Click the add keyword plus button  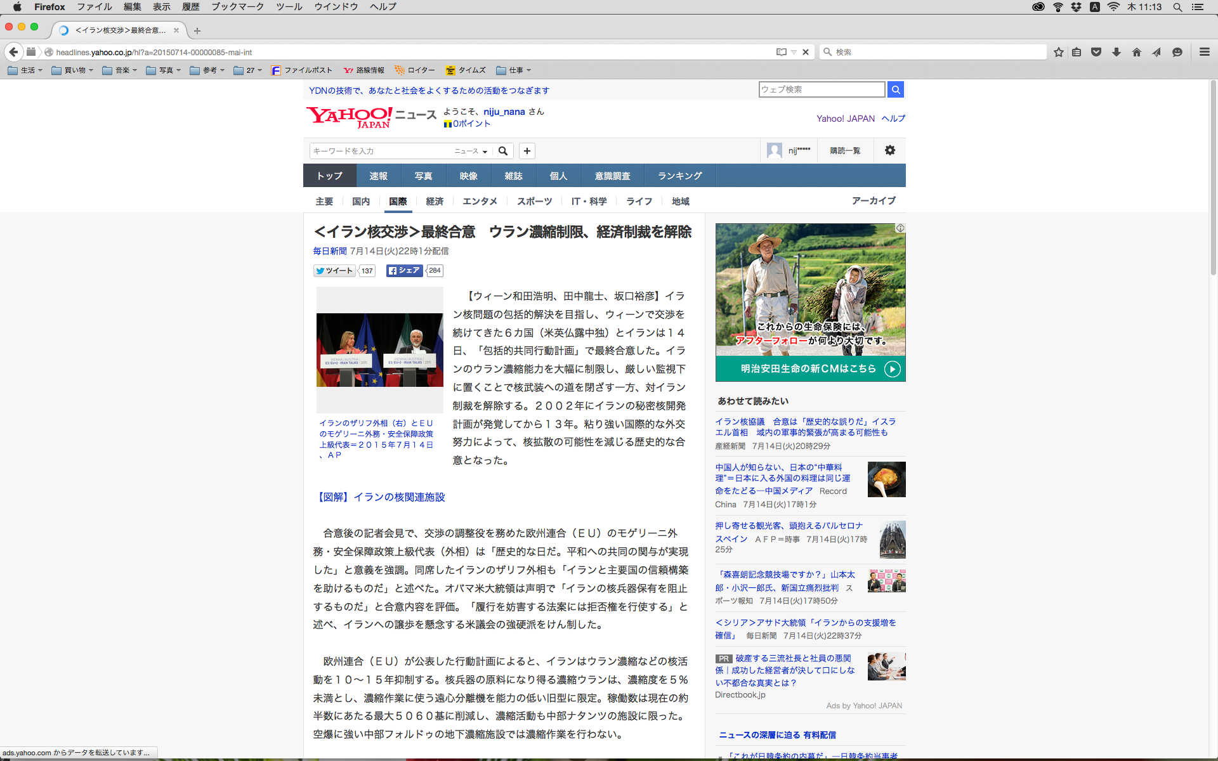pos(527,151)
